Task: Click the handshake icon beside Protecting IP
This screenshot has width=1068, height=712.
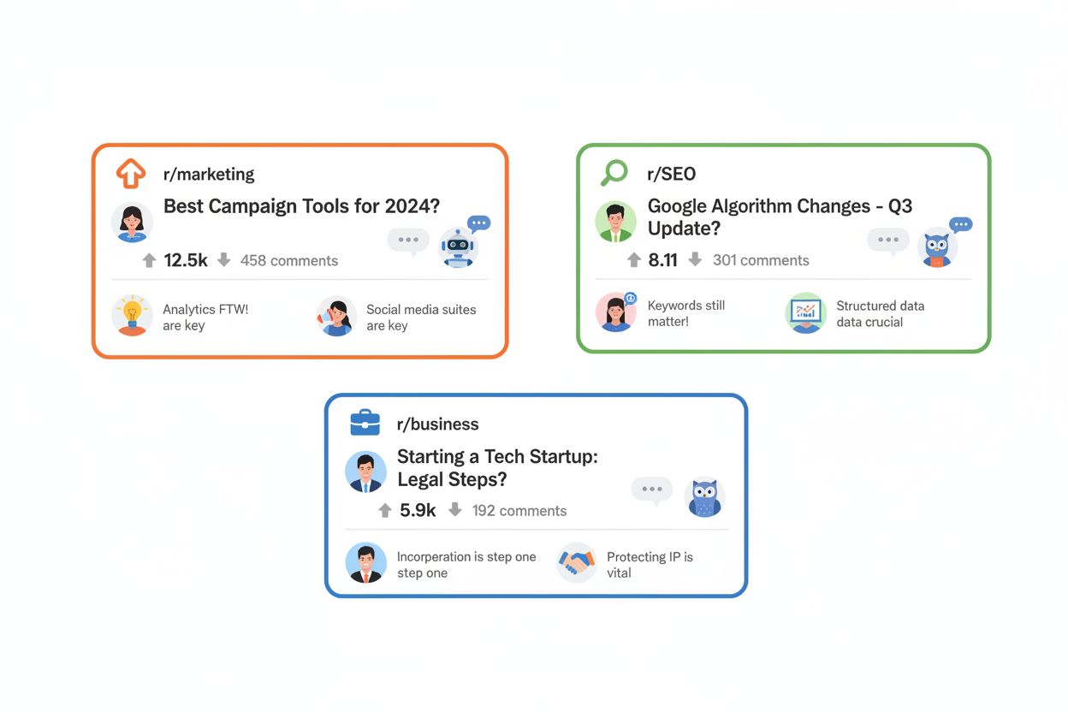Action: (x=577, y=563)
